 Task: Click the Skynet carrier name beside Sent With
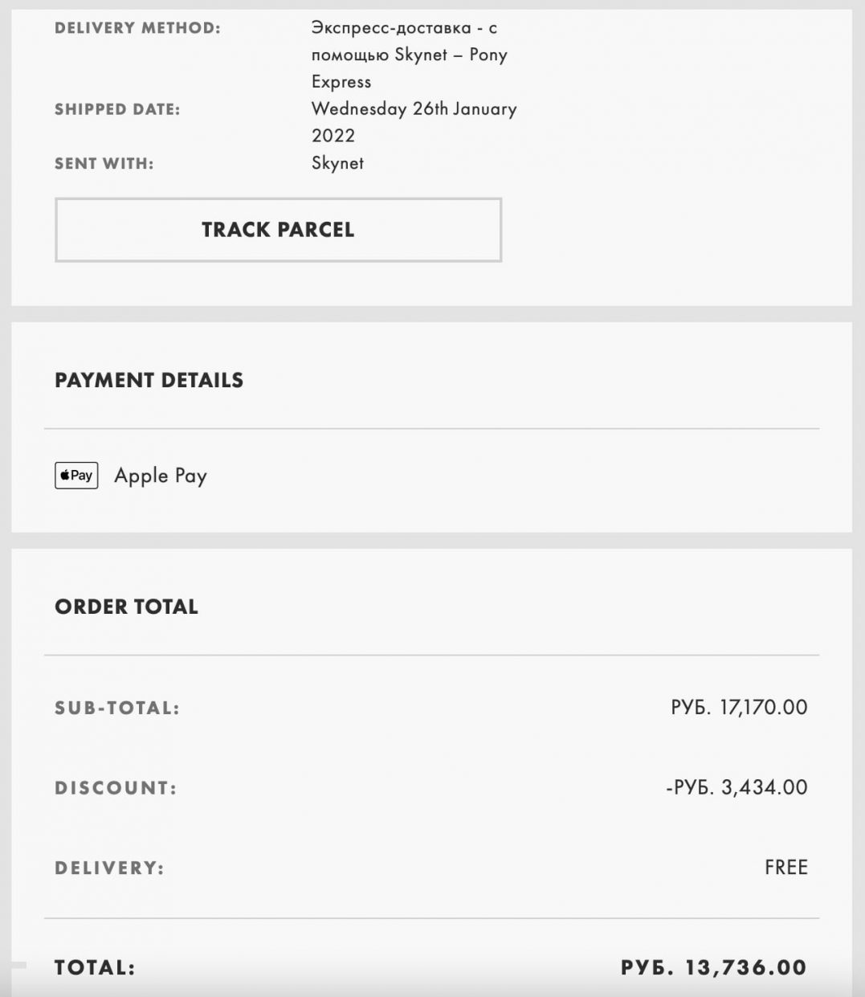pyautogui.click(x=337, y=163)
